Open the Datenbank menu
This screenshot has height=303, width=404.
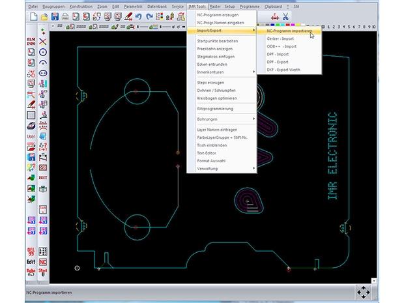click(x=156, y=6)
